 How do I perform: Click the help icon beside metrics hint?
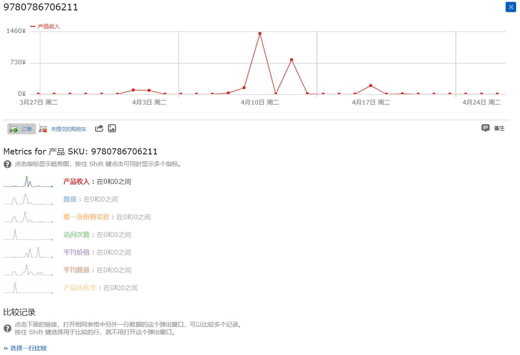click(7, 164)
